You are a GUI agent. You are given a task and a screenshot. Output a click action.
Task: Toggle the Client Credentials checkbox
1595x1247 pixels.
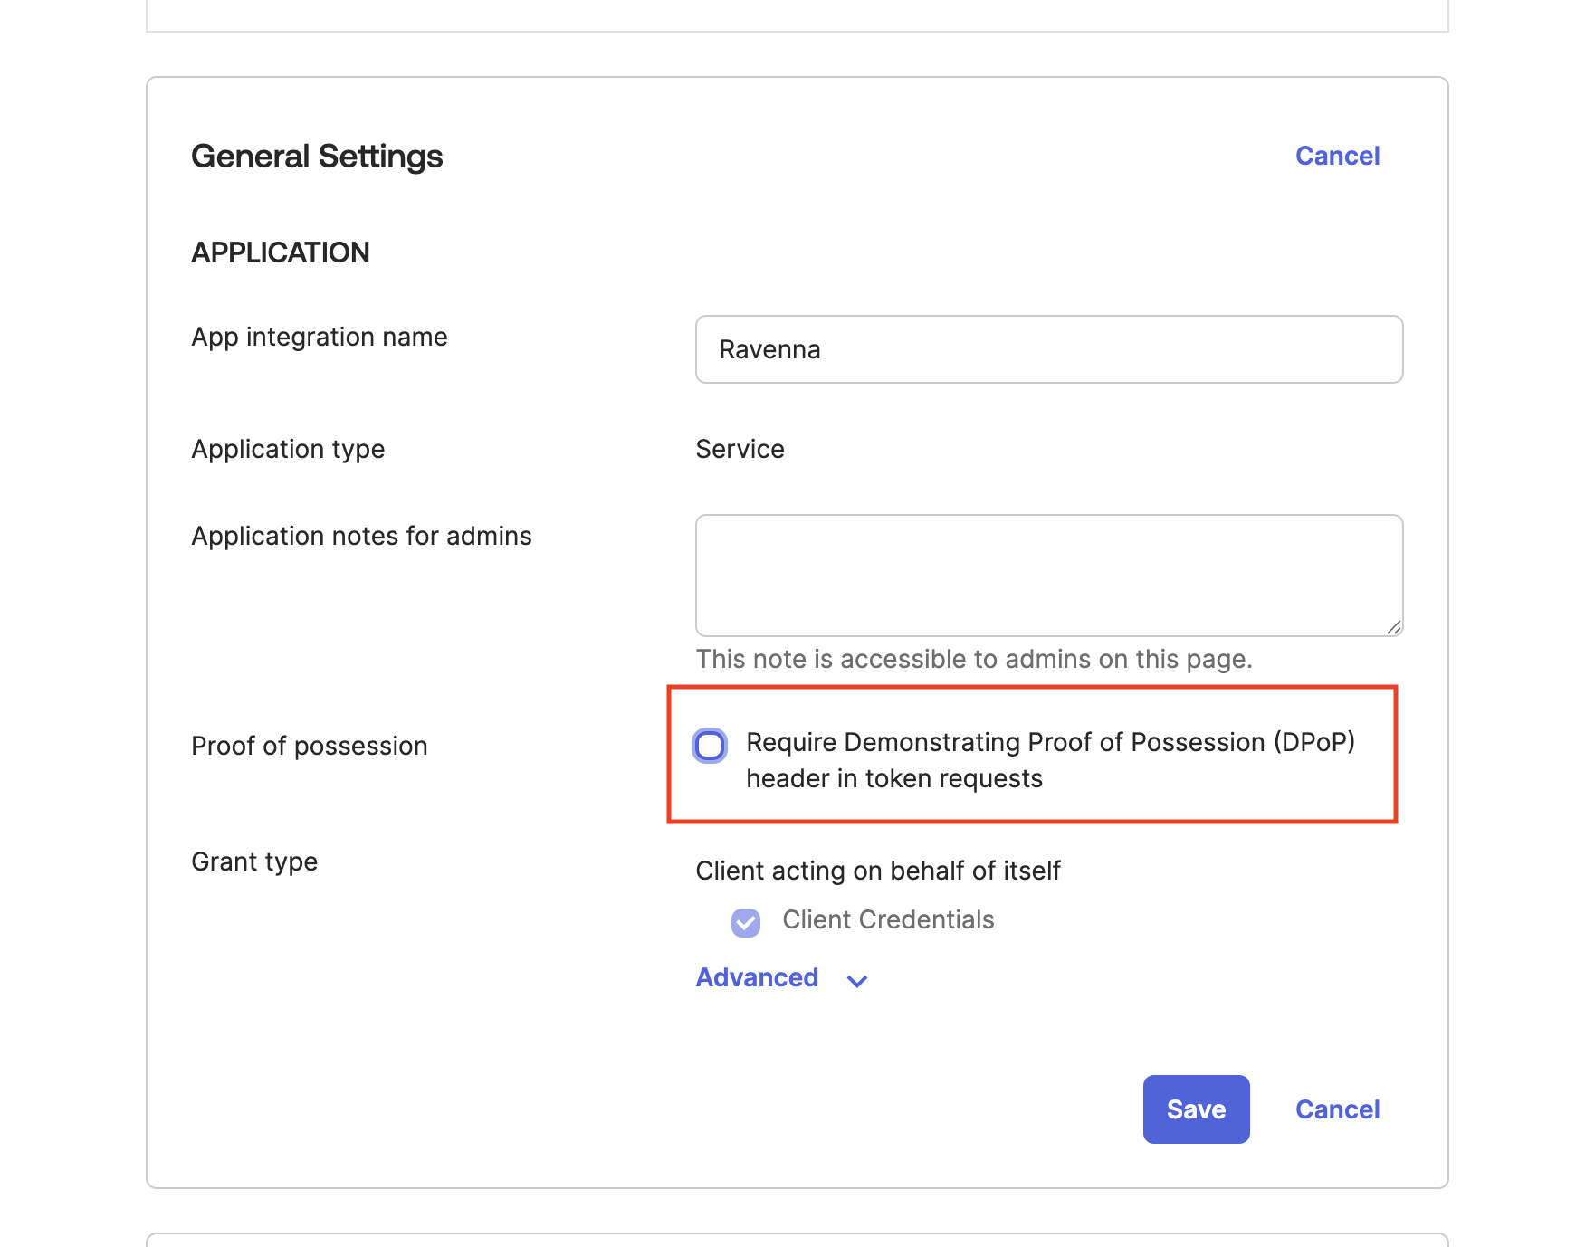click(x=746, y=922)
